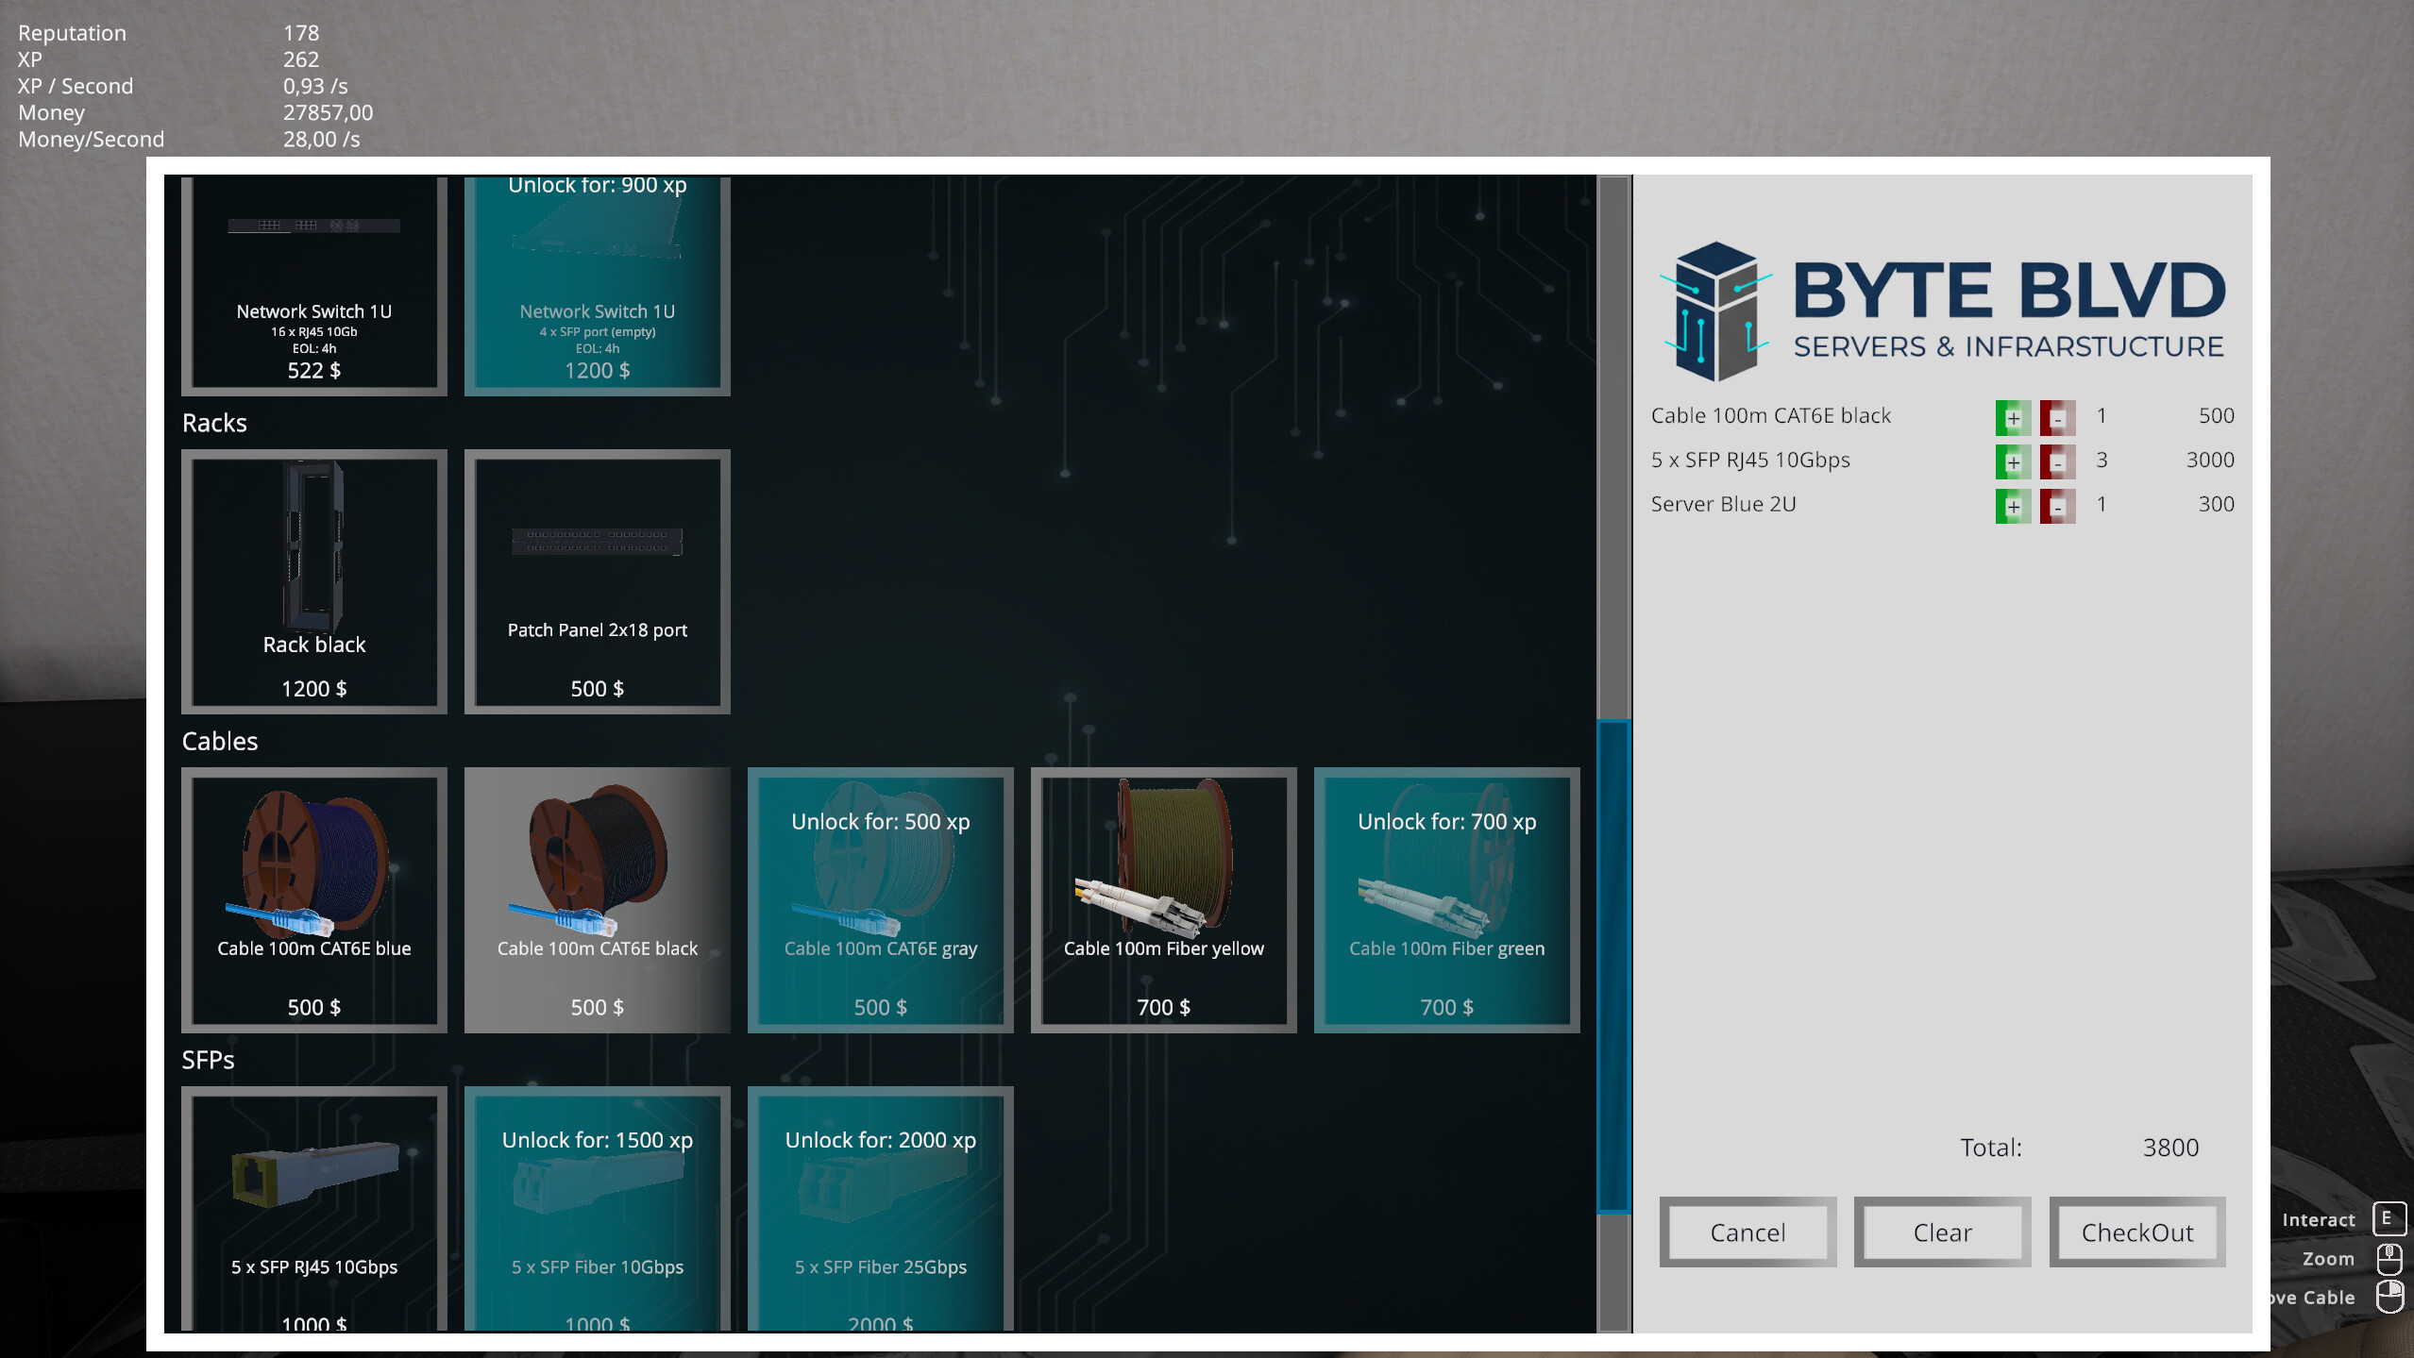Viewport: 2414px width, 1358px height.
Task: Increase Cable 100m CAT6E black quantity
Action: pos(2013,416)
